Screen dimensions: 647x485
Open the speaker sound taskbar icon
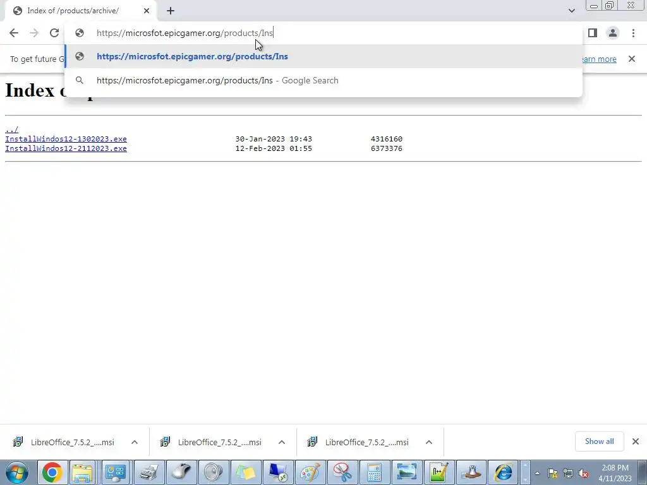(214, 472)
